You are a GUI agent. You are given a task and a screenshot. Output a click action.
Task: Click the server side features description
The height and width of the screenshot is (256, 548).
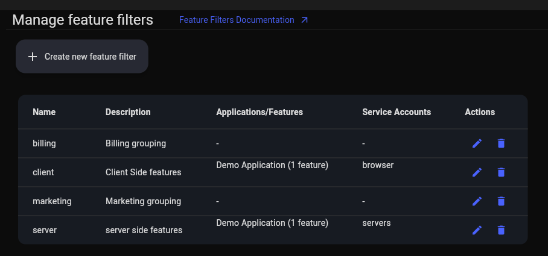click(x=144, y=230)
